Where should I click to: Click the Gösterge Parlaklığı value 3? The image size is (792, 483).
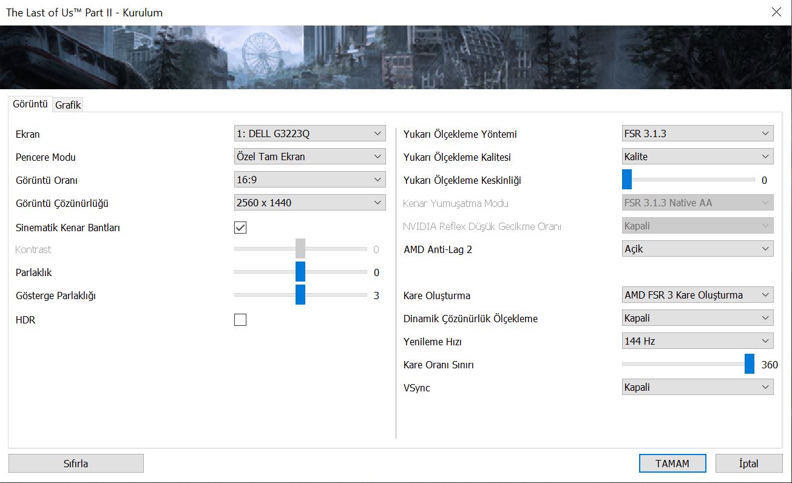[x=376, y=296]
